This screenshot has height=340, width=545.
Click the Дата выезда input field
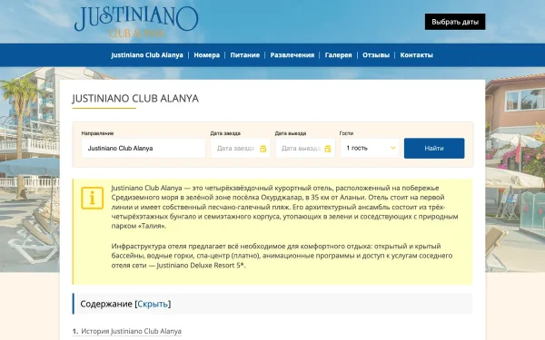point(305,148)
